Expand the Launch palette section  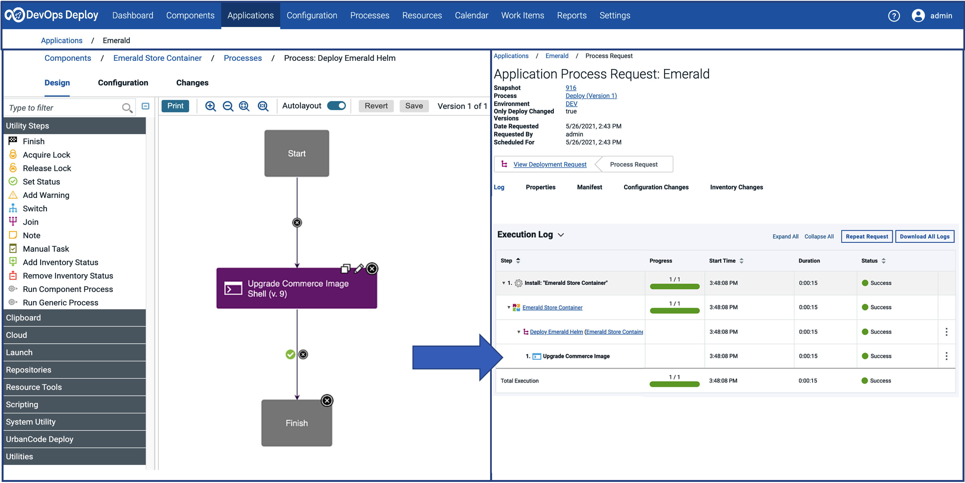pyautogui.click(x=74, y=353)
